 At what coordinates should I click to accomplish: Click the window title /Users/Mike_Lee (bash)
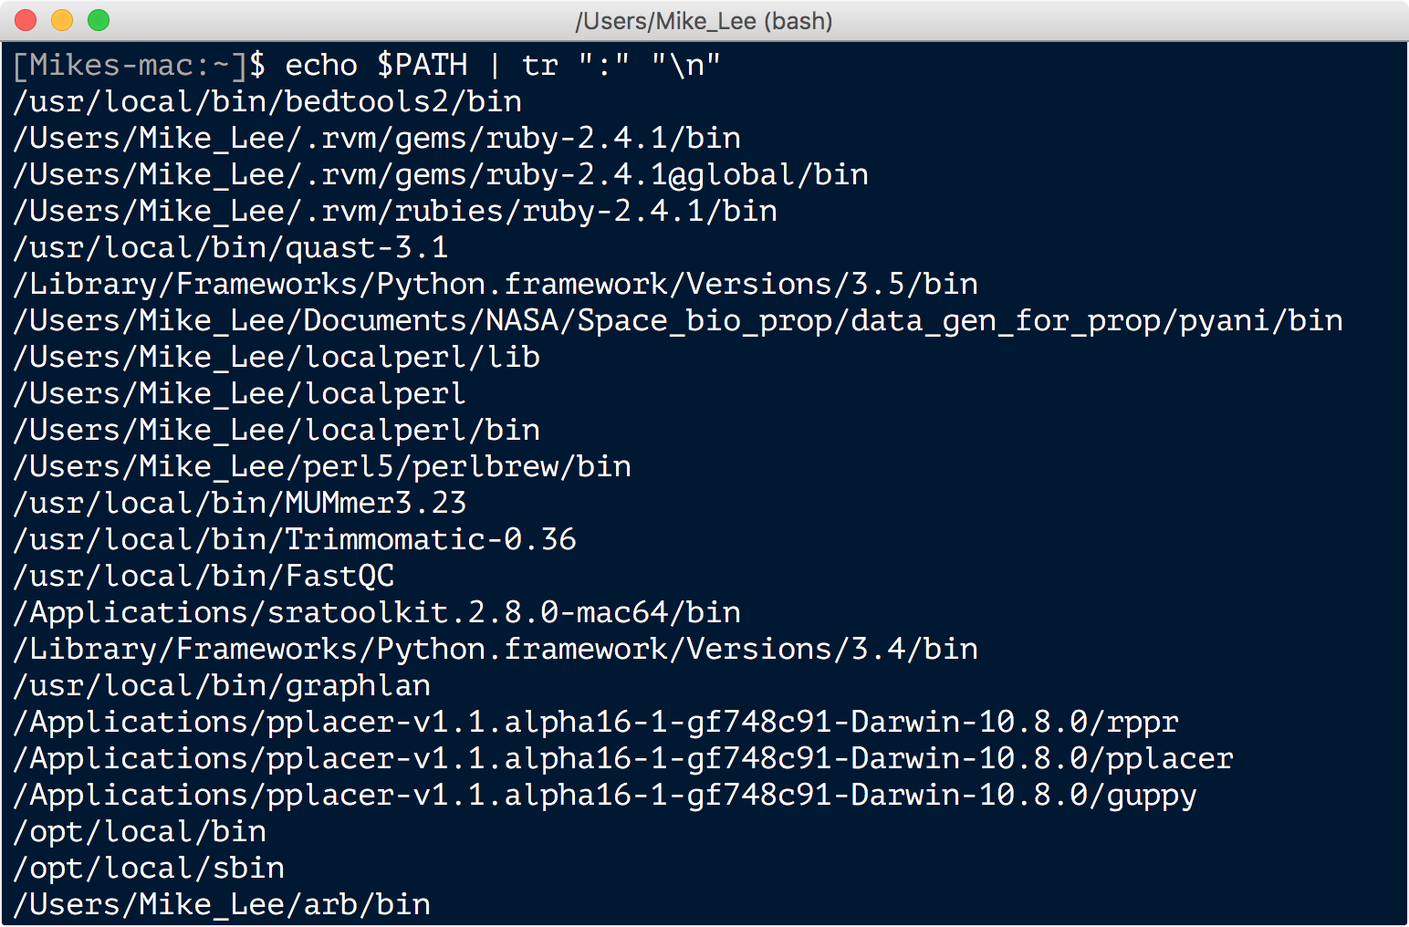point(704,21)
